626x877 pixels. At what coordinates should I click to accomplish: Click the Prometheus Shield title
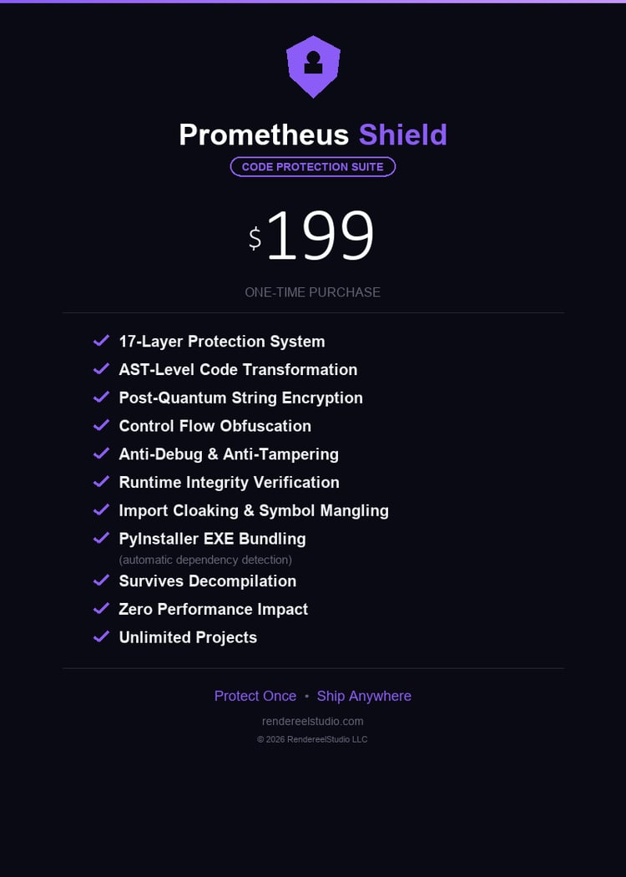(313, 134)
